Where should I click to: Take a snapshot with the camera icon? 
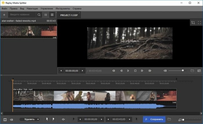[199, 71]
